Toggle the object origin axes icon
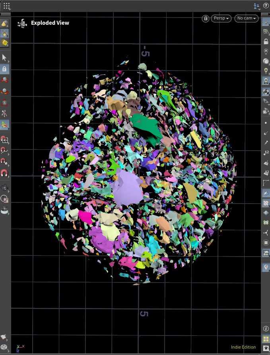 tap(266, 233)
